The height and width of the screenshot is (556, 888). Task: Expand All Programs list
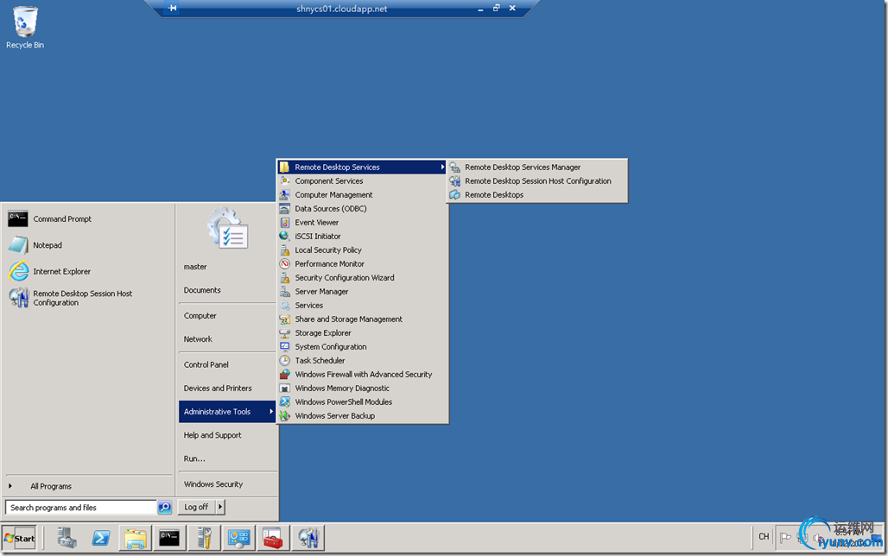coord(88,486)
